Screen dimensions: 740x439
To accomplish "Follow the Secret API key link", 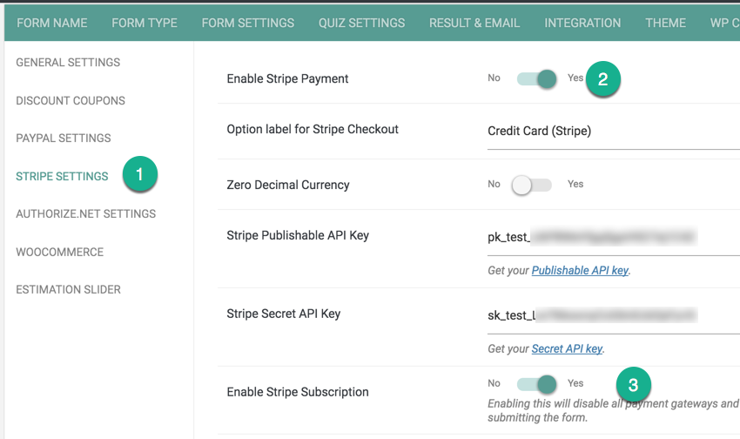I will (x=567, y=348).
